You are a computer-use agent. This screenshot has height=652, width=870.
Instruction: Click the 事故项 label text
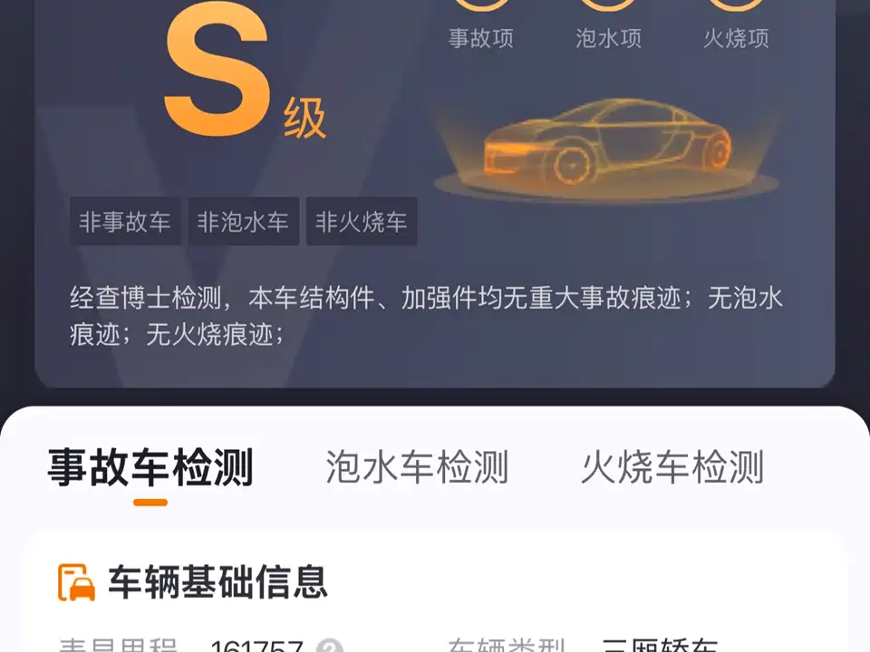[x=481, y=38]
